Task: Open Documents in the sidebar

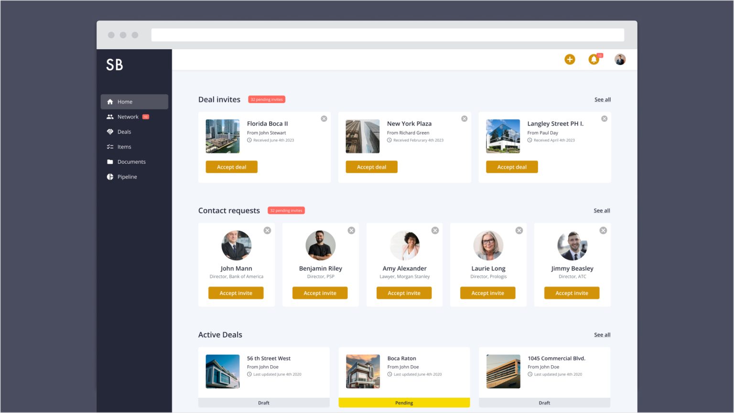Action: coord(131,162)
